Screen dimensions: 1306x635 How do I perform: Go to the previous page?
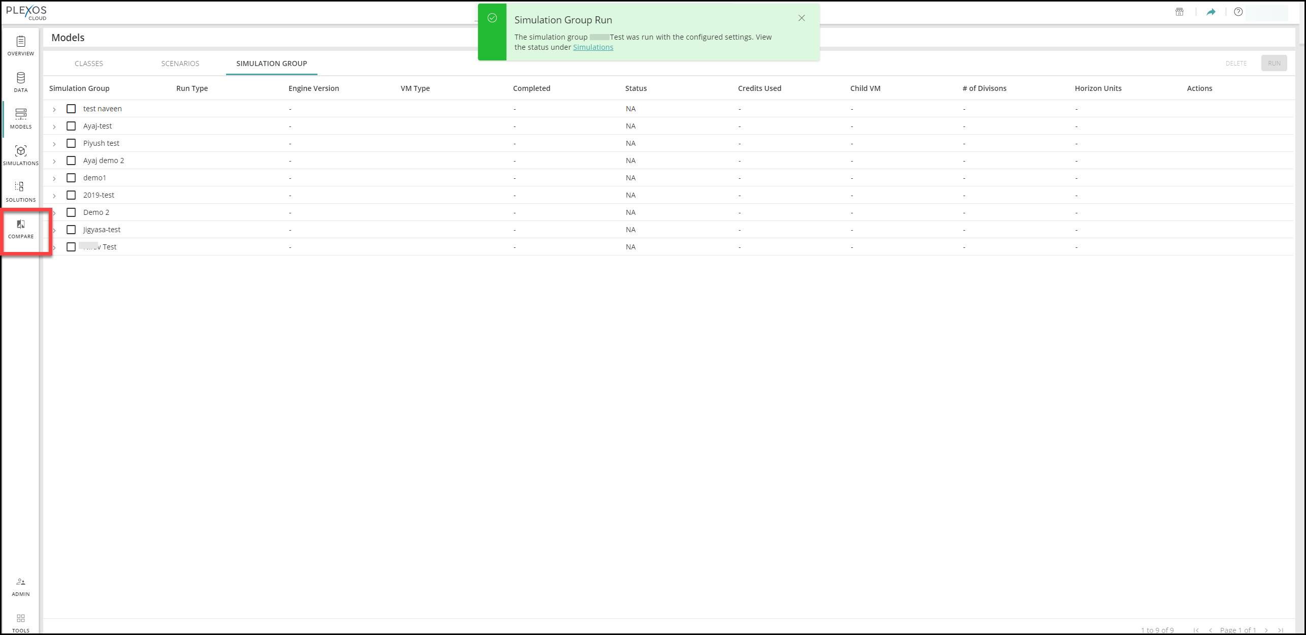pos(1211,630)
